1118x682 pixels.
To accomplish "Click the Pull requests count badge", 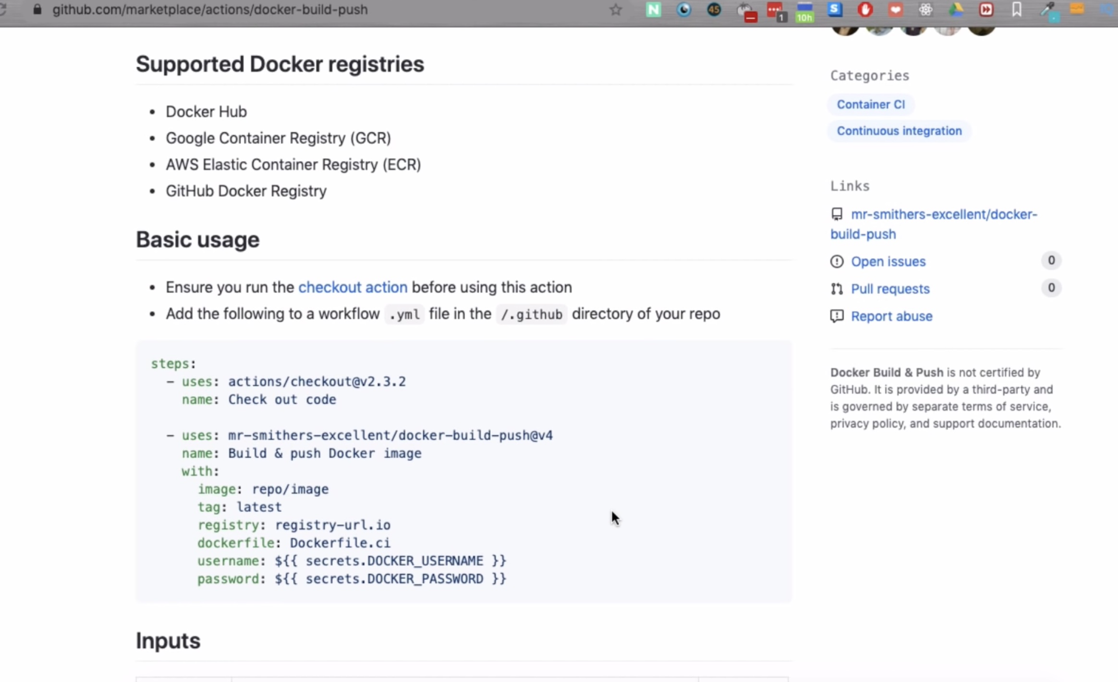I will click(1051, 288).
